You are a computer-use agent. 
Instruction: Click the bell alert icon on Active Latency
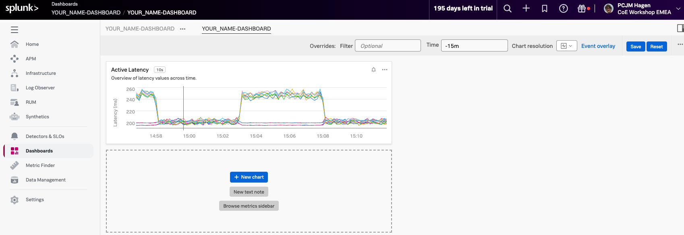click(373, 70)
